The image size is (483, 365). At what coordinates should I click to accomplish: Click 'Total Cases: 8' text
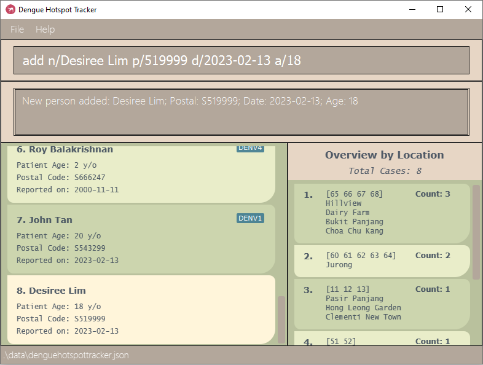tap(385, 171)
